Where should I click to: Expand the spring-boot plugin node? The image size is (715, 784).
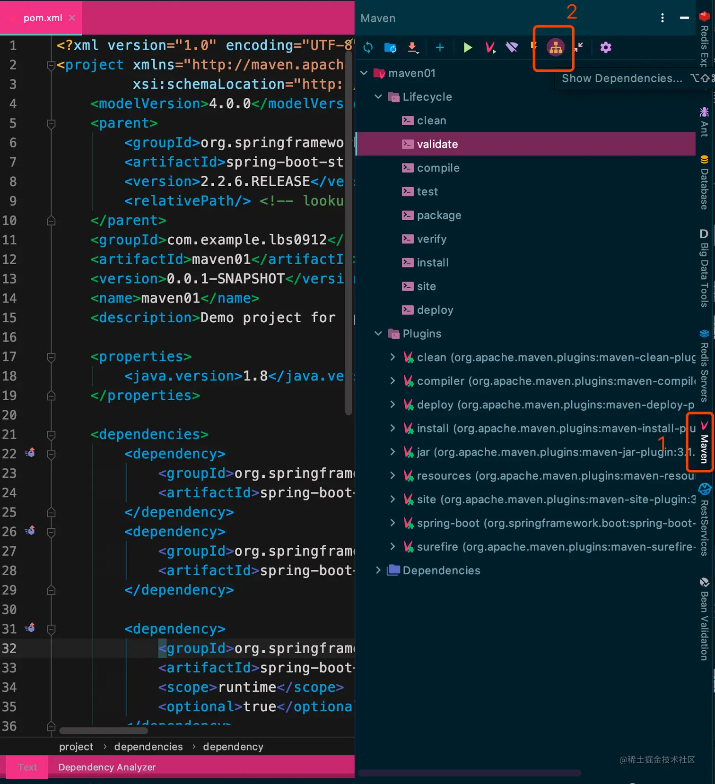pyautogui.click(x=392, y=523)
